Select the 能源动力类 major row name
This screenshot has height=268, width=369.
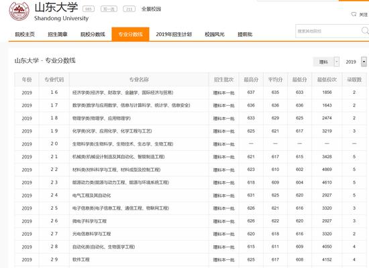pos(121,182)
